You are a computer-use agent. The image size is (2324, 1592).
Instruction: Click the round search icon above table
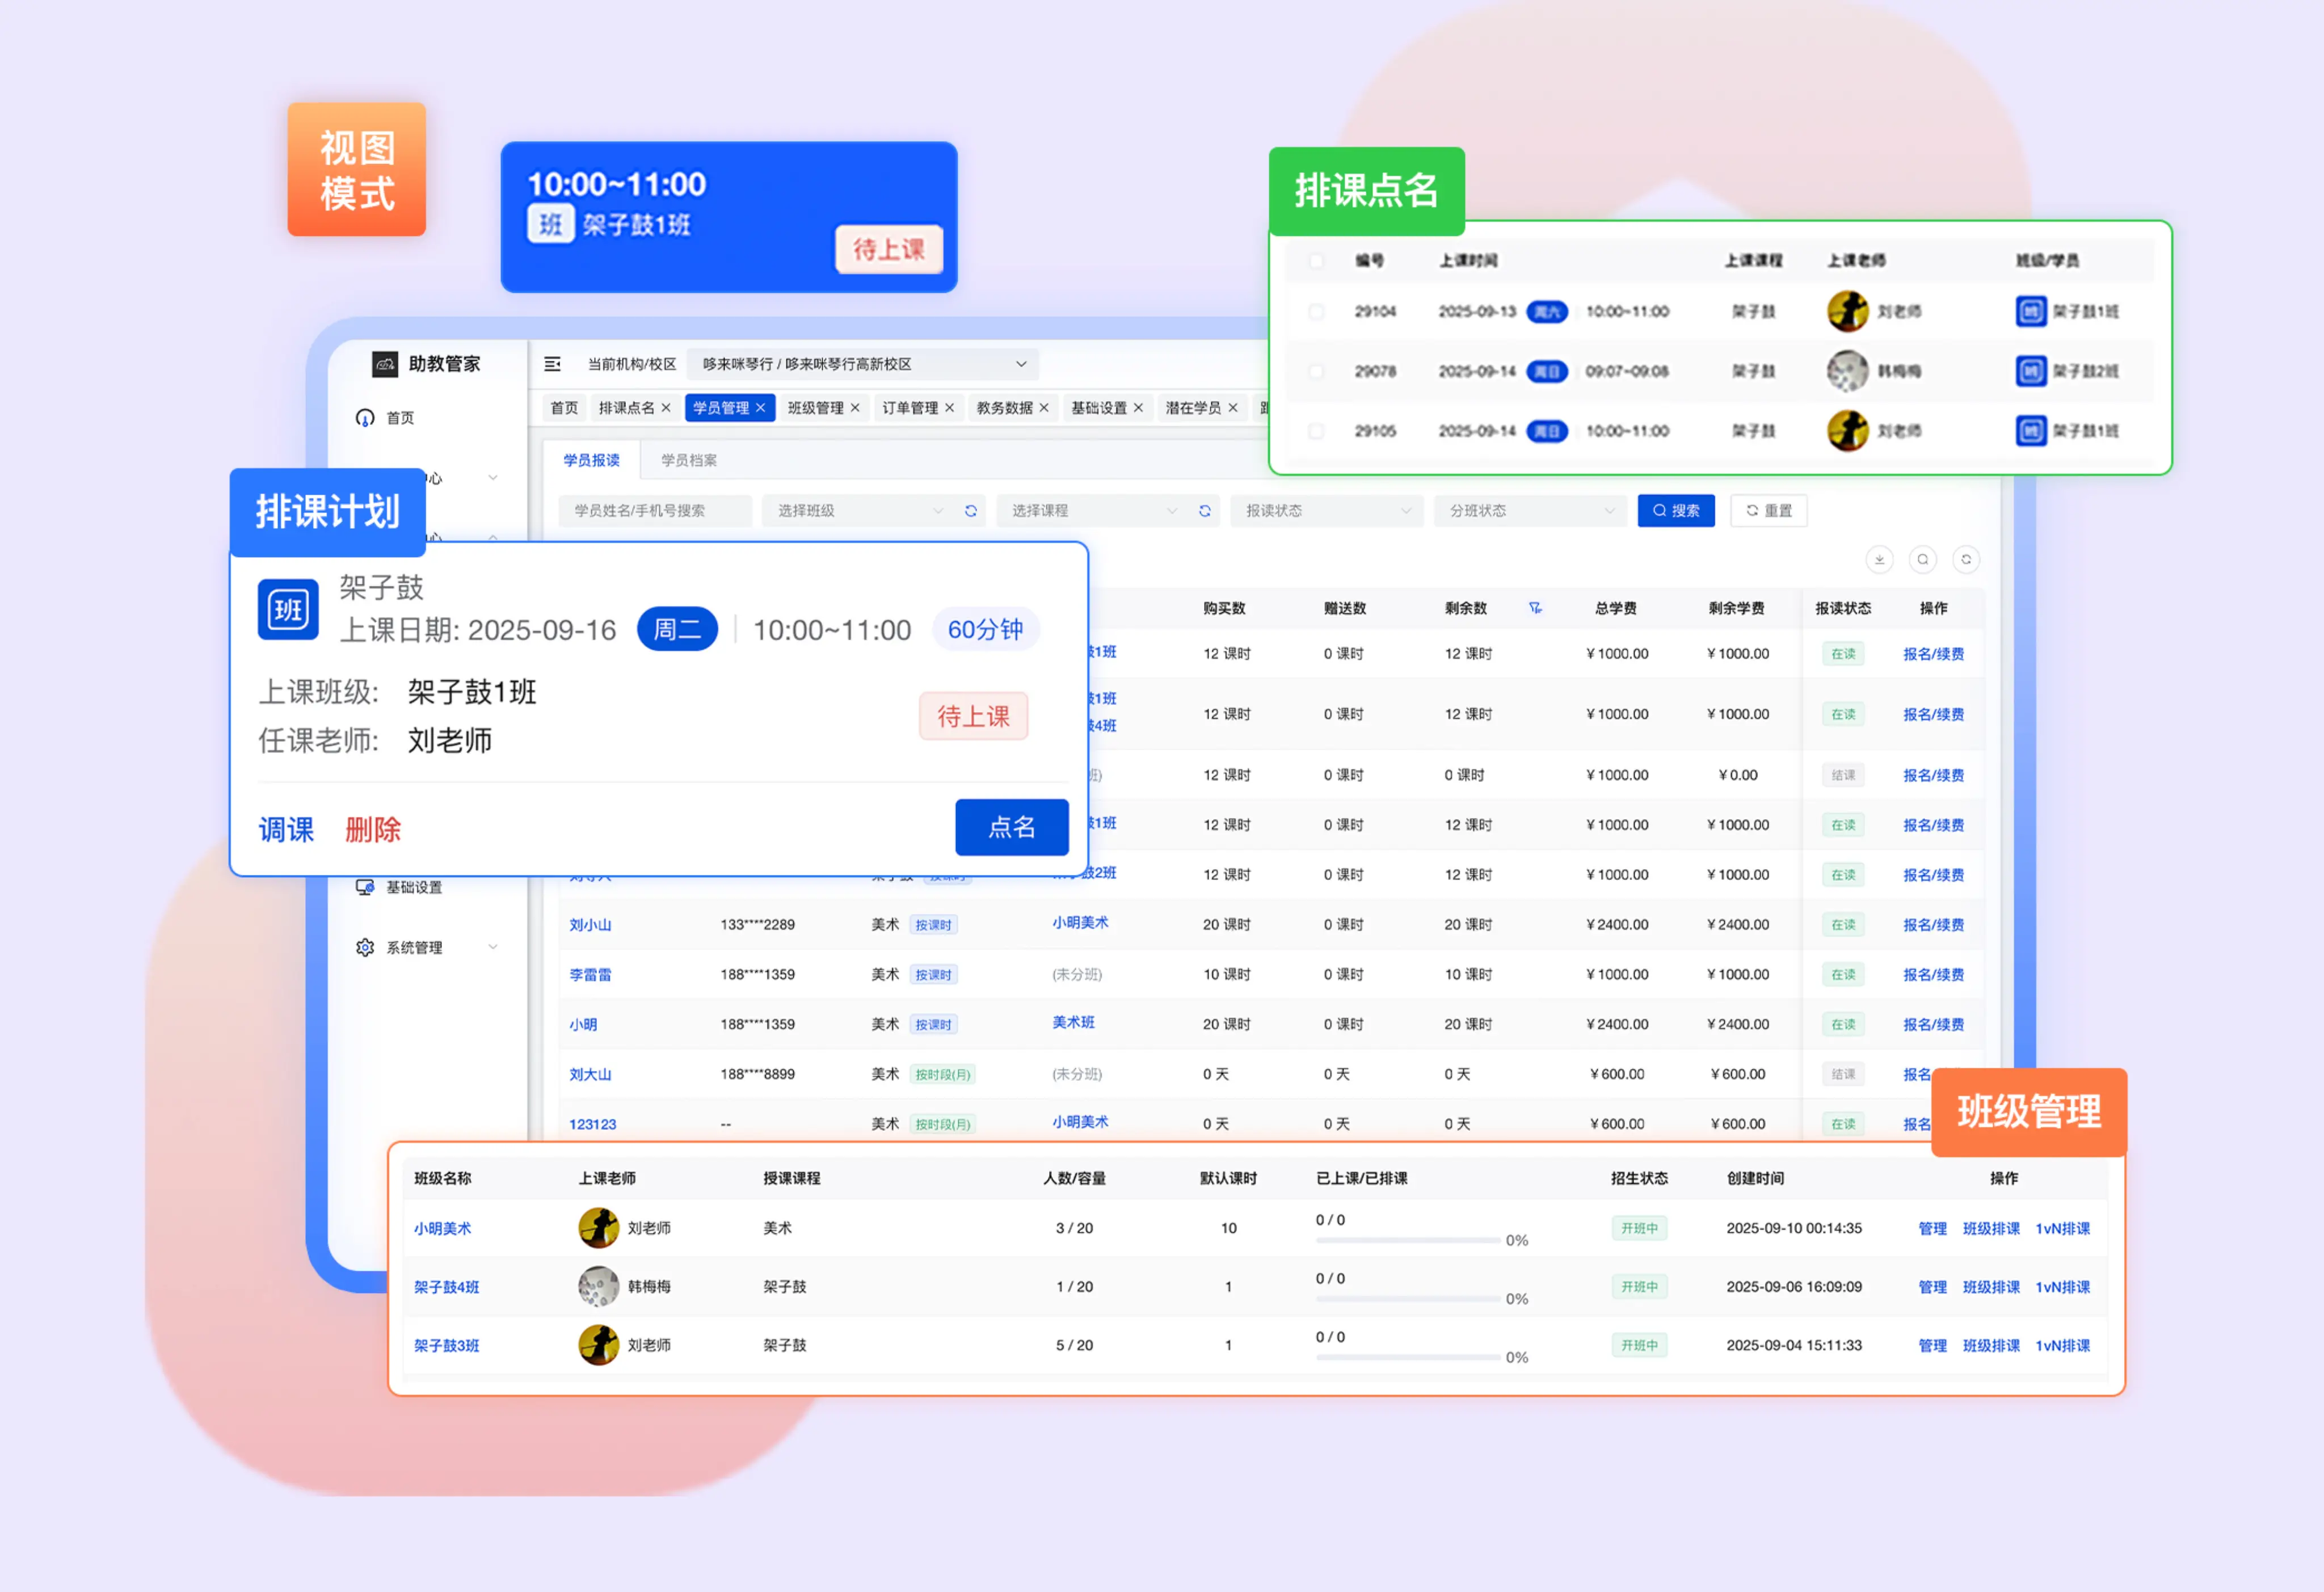tap(1922, 560)
